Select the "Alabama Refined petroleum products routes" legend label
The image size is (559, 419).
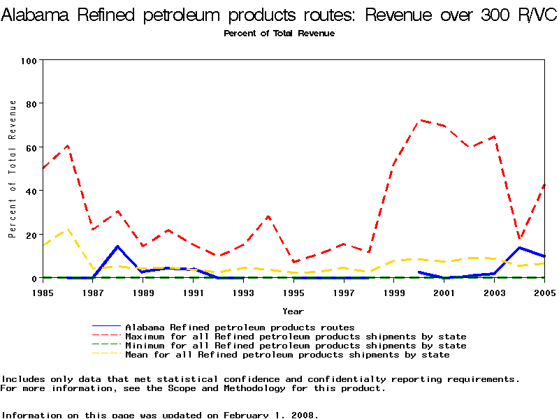[240, 327]
